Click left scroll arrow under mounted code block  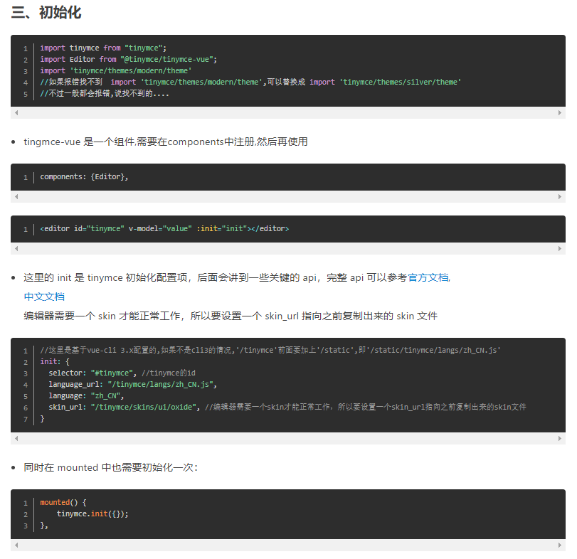point(16,545)
